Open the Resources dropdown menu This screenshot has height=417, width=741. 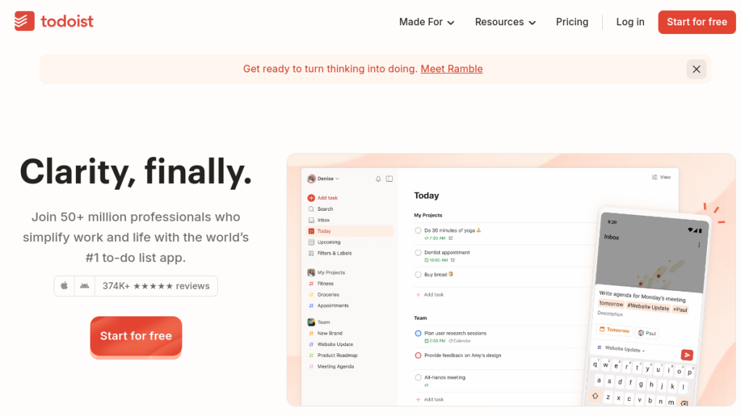pyautogui.click(x=505, y=22)
